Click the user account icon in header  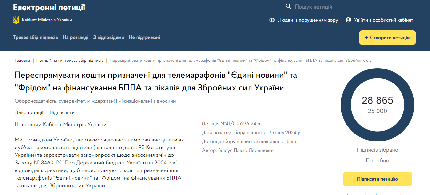tap(348, 20)
